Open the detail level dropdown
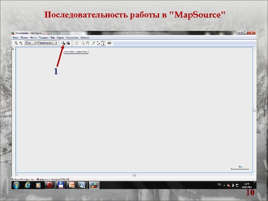The width and height of the screenshot is (268, 201). tap(48, 43)
